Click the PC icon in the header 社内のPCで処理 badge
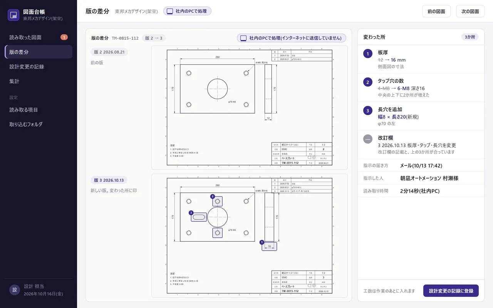Viewport: 493px width, 308px height. coord(170,11)
